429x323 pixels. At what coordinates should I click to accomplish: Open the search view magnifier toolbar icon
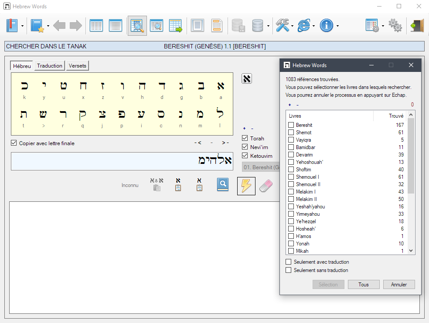[x=137, y=26]
